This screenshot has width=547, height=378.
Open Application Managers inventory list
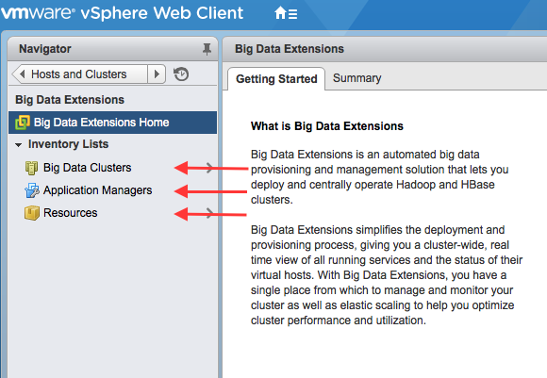click(98, 190)
